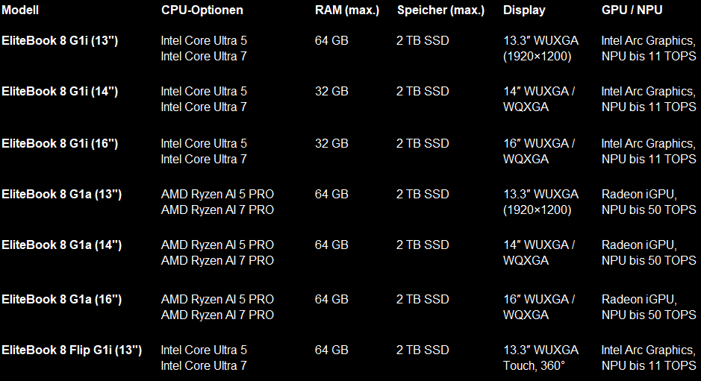Select the Speicher (max.) column header
The image size is (701, 381).
point(440,10)
